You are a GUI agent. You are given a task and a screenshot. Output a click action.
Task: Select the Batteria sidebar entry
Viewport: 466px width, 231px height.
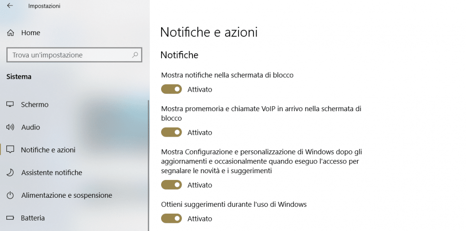tap(33, 218)
